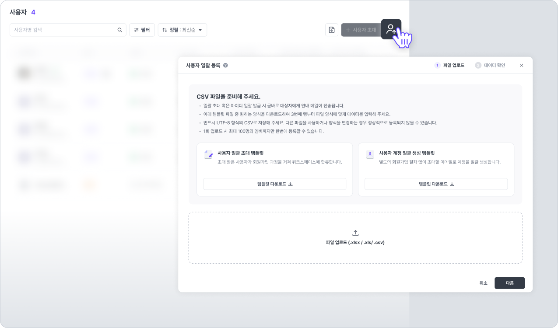This screenshot has width=558, height=328.
Task: Focus the 사용자명 검색 input field
Action: (x=68, y=30)
